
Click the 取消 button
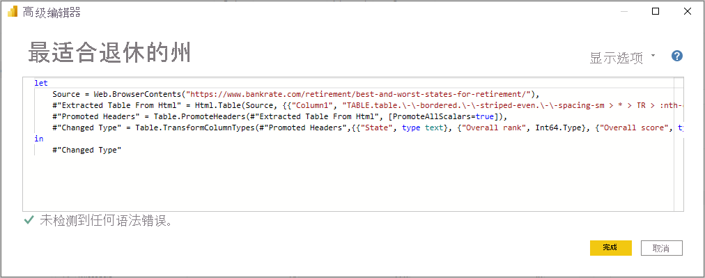[661, 248]
